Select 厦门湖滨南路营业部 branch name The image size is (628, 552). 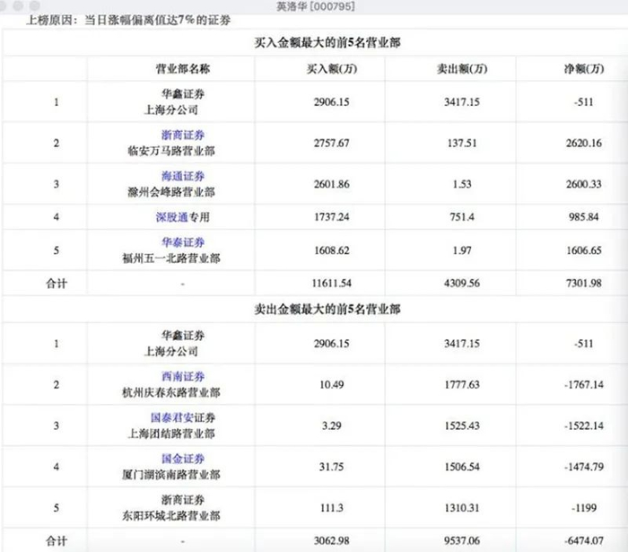pyautogui.click(x=171, y=475)
